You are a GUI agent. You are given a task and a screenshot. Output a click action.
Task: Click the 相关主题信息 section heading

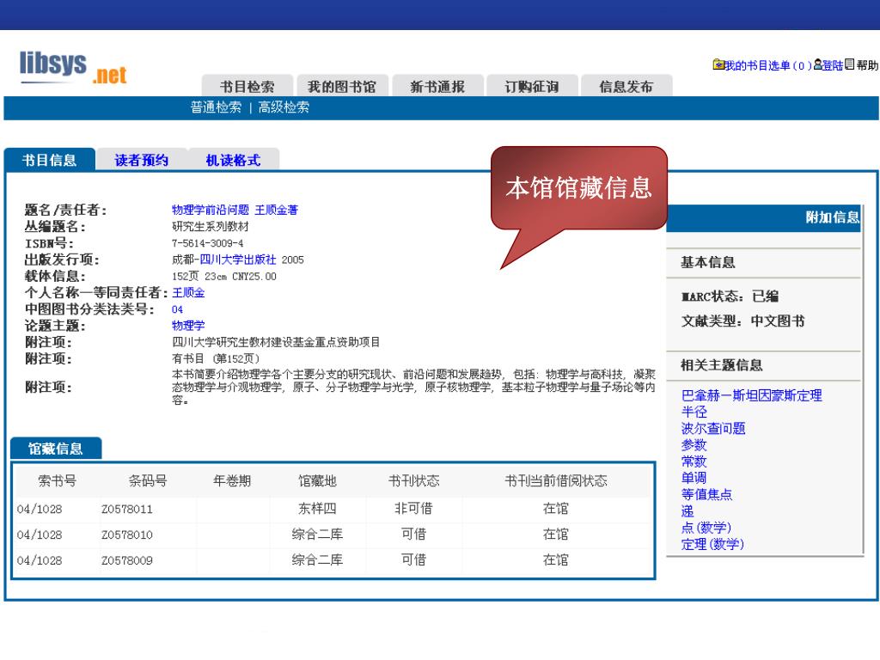(722, 365)
